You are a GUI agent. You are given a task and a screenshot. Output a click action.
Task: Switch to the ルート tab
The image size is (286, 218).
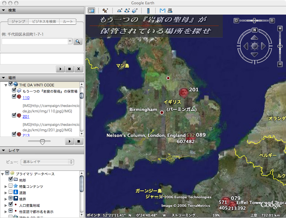click(x=68, y=21)
